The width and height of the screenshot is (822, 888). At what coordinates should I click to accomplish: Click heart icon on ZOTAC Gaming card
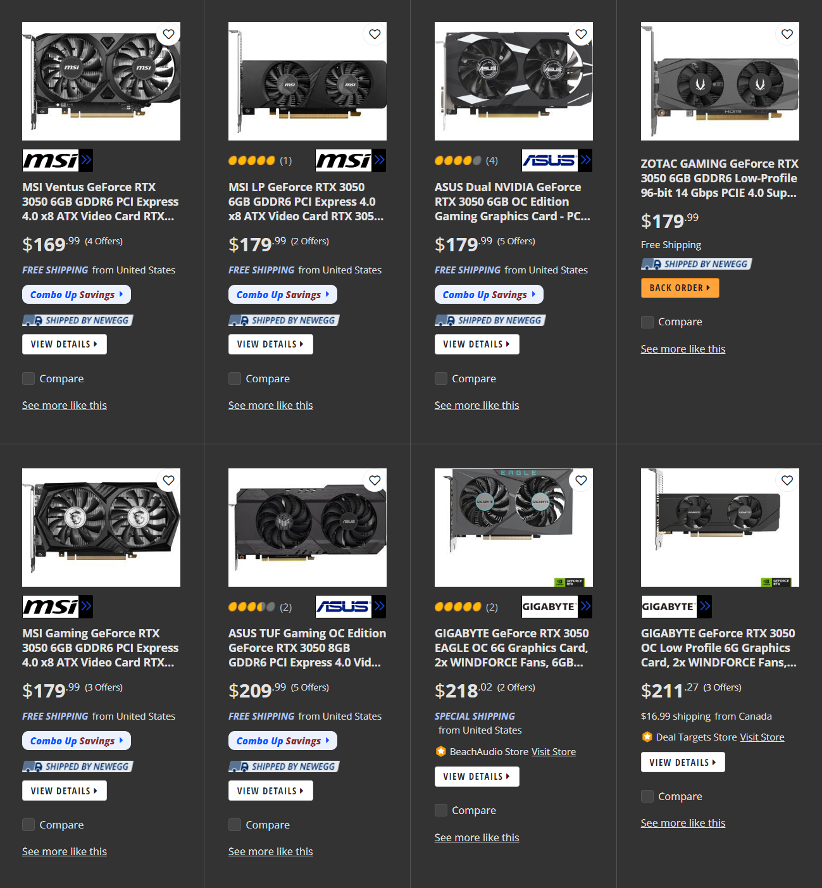pyautogui.click(x=787, y=34)
